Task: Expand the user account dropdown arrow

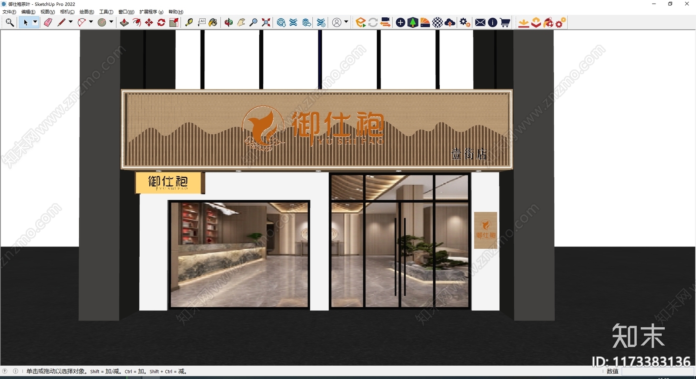Action: [346, 22]
